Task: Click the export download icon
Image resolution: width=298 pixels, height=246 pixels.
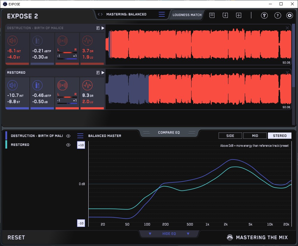Action: [x=225, y=15]
